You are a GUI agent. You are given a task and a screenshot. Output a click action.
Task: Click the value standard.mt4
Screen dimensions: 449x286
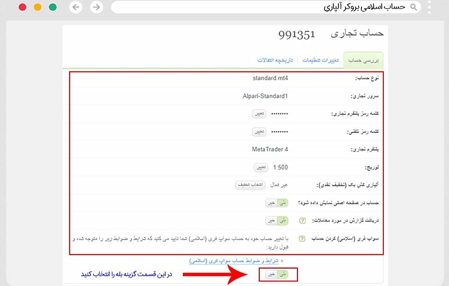(271, 78)
